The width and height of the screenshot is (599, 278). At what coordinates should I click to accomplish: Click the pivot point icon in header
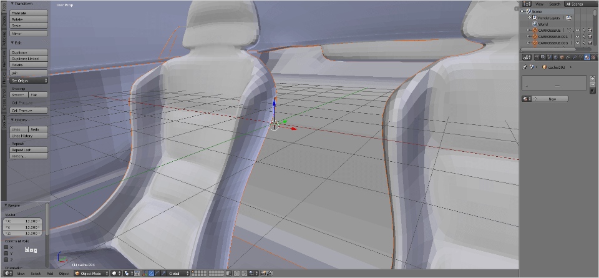(x=127, y=274)
